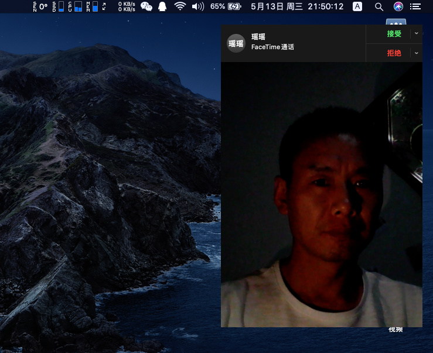Decline the FaceTime call with 拒绝
This screenshot has width=433, height=353.
(x=394, y=53)
